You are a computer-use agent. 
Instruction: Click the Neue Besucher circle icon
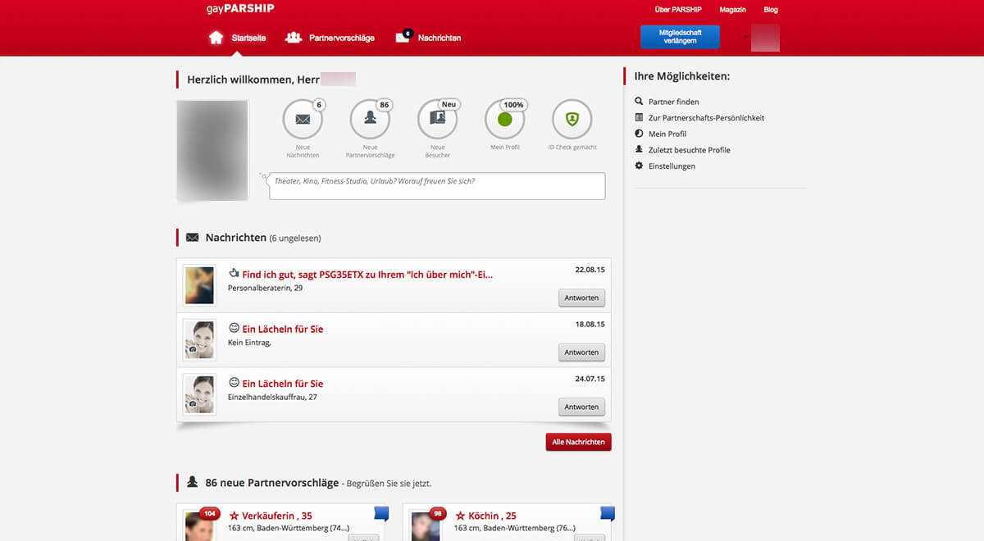(437, 120)
